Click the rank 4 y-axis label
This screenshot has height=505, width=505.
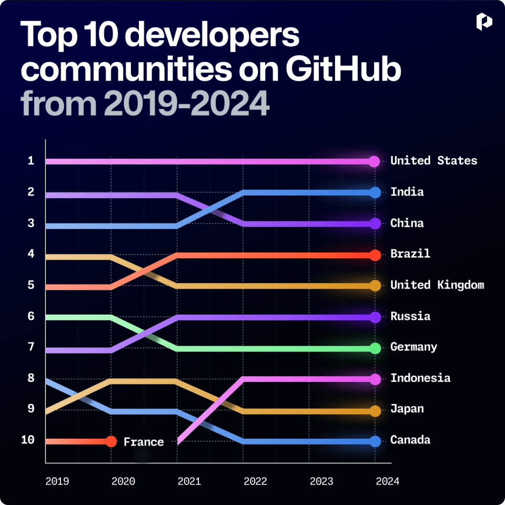[x=31, y=254]
